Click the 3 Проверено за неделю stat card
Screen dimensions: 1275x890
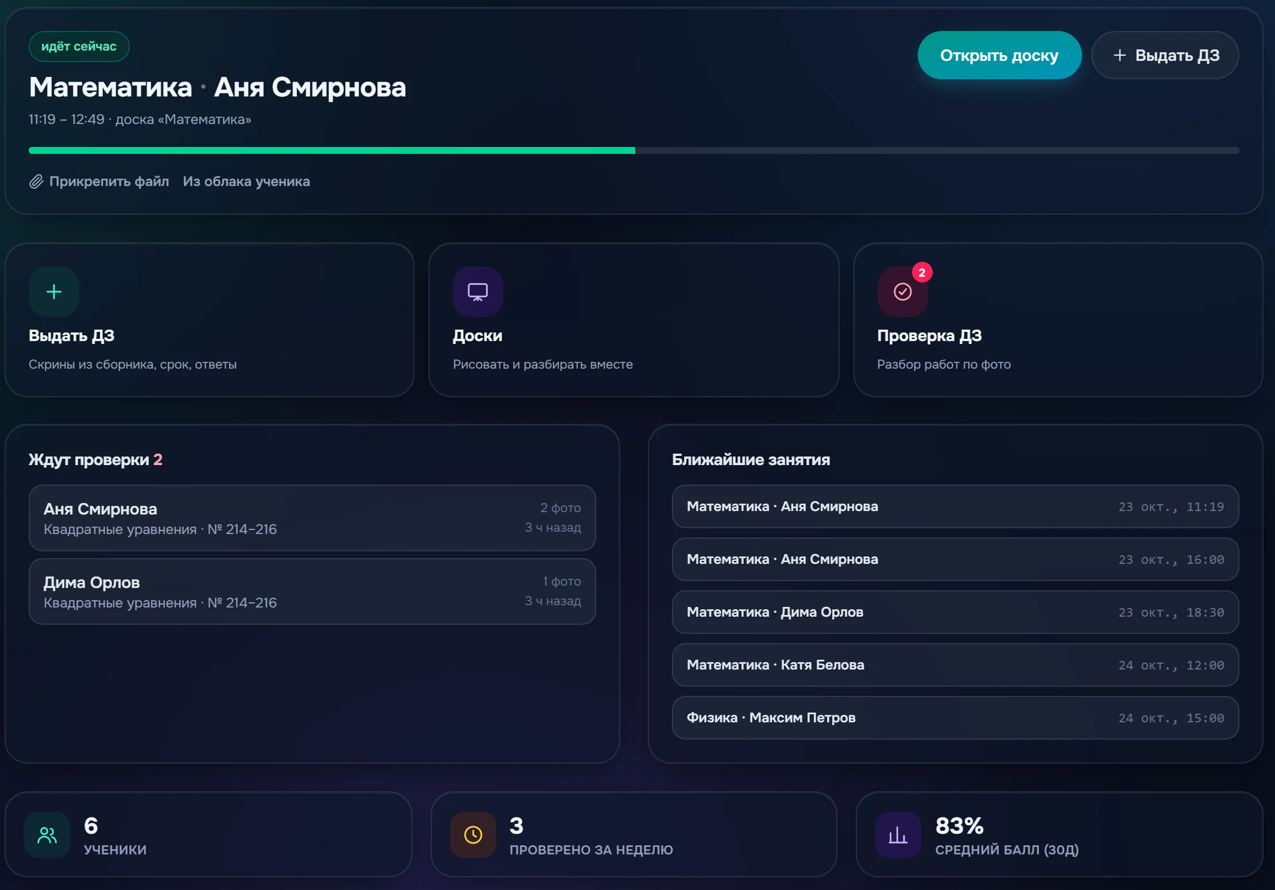pos(634,834)
